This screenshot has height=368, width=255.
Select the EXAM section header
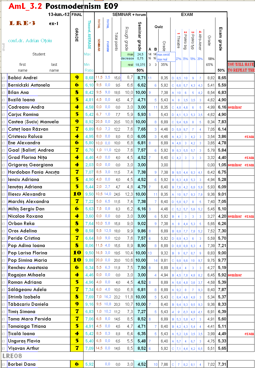coord(187,15)
